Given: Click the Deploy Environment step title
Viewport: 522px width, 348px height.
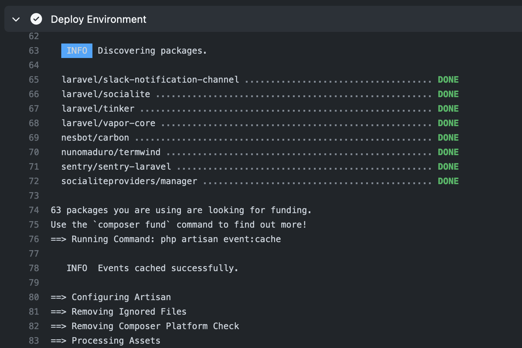Looking at the screenshot, I should [x=98, y=19].
